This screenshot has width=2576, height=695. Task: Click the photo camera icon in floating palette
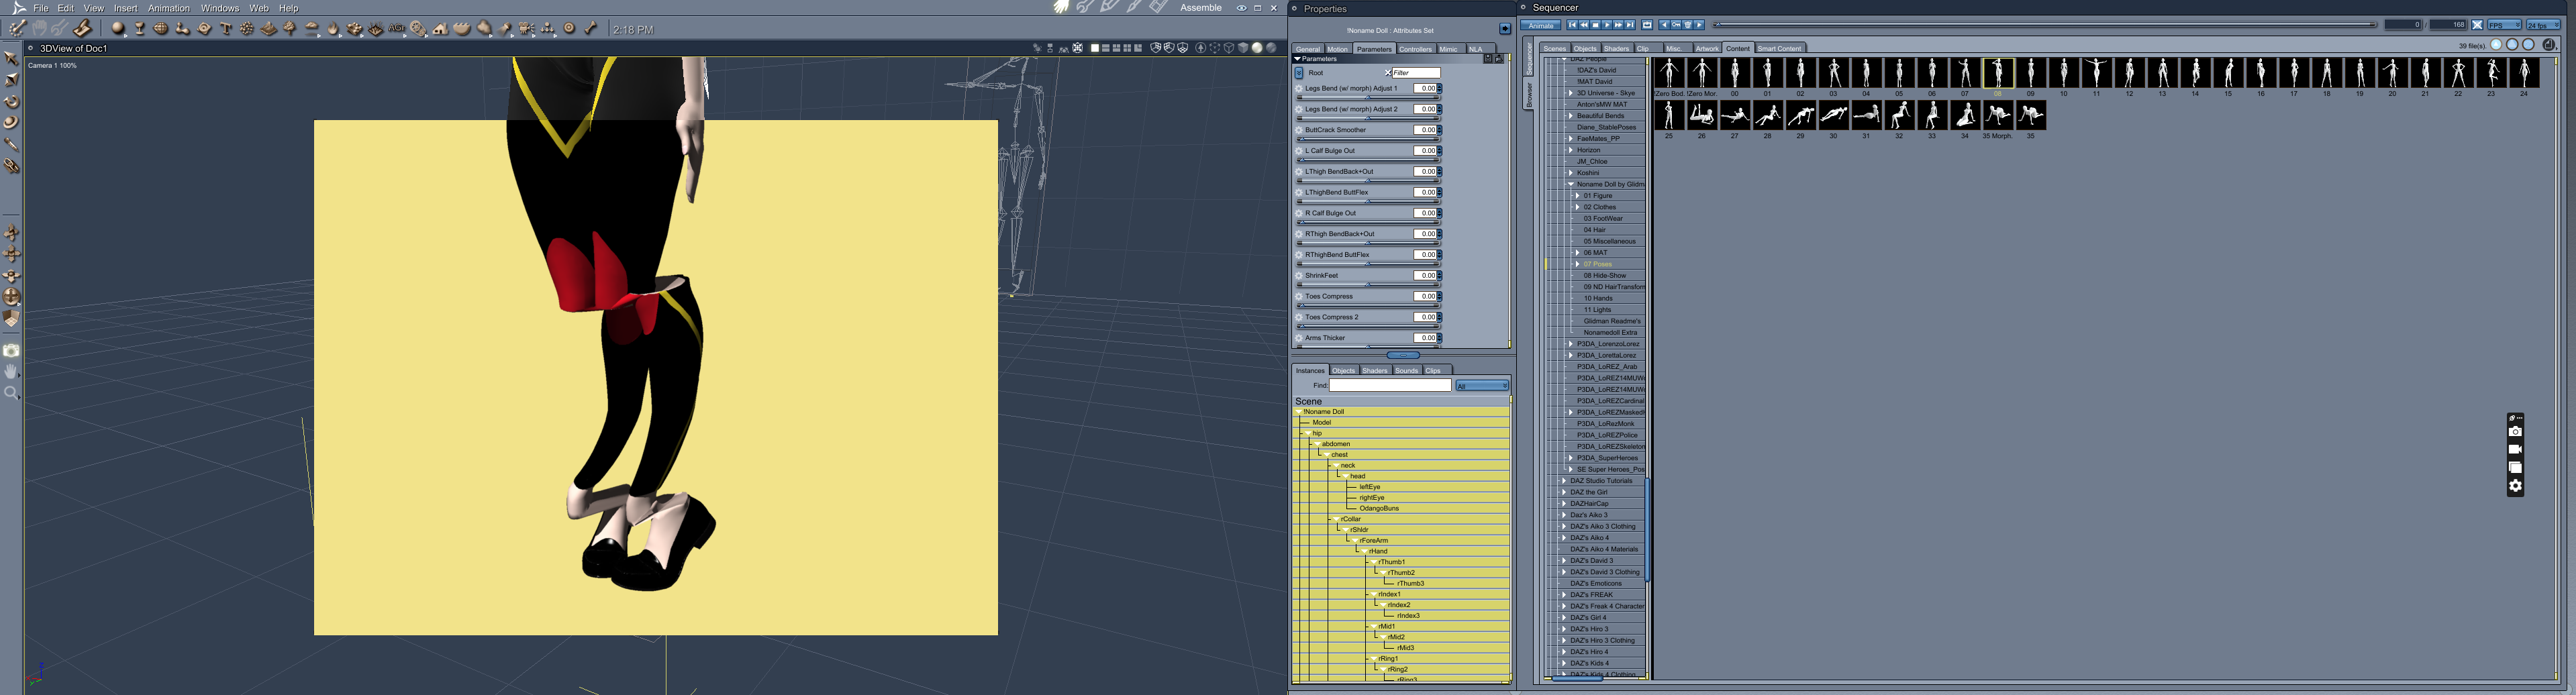[x=2516, y=432]
